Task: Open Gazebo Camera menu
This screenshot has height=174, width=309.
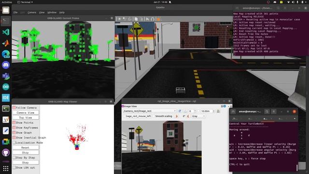Action: [x=32, y=13]
